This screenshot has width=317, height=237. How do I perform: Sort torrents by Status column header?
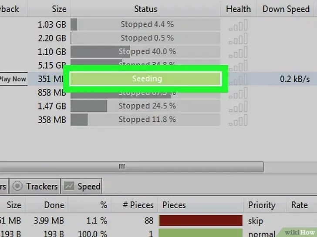145,9
